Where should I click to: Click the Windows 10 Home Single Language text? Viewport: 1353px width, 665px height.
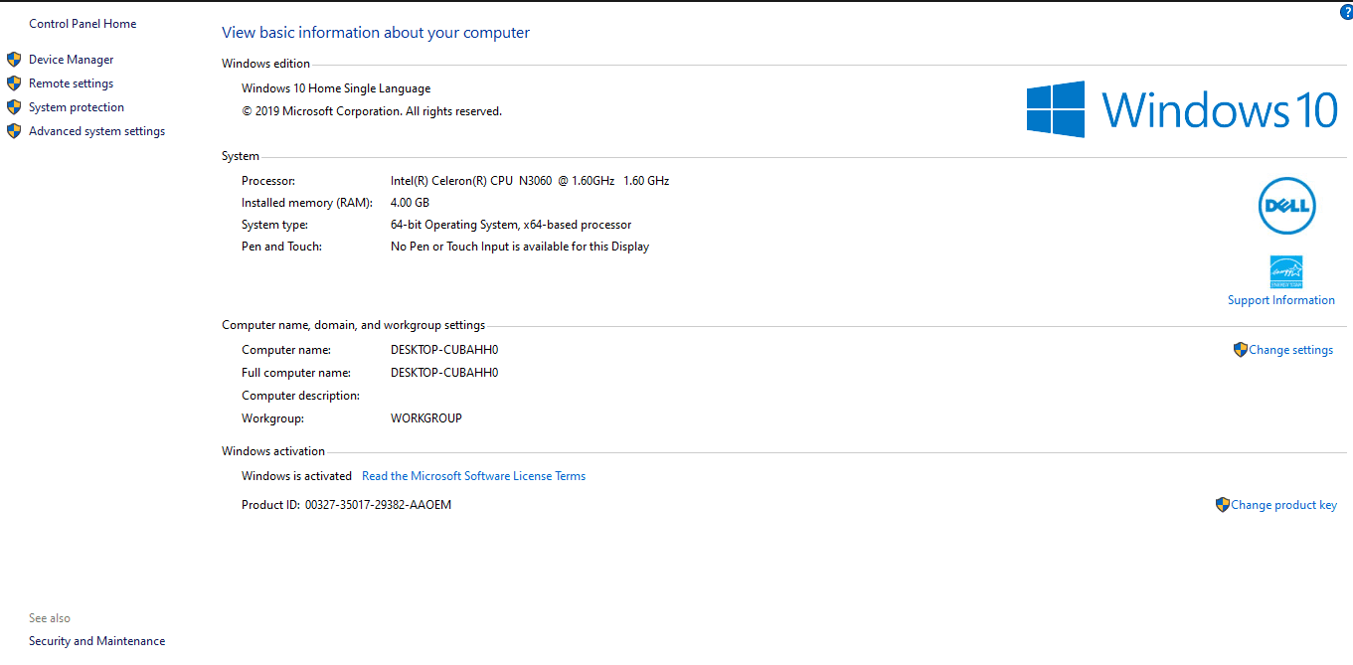[x=336, y=88]
